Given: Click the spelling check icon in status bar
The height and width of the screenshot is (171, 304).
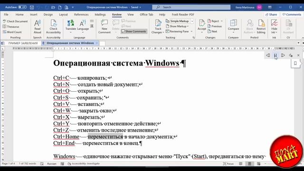Looking at the screenshot, I should point(42,164).
